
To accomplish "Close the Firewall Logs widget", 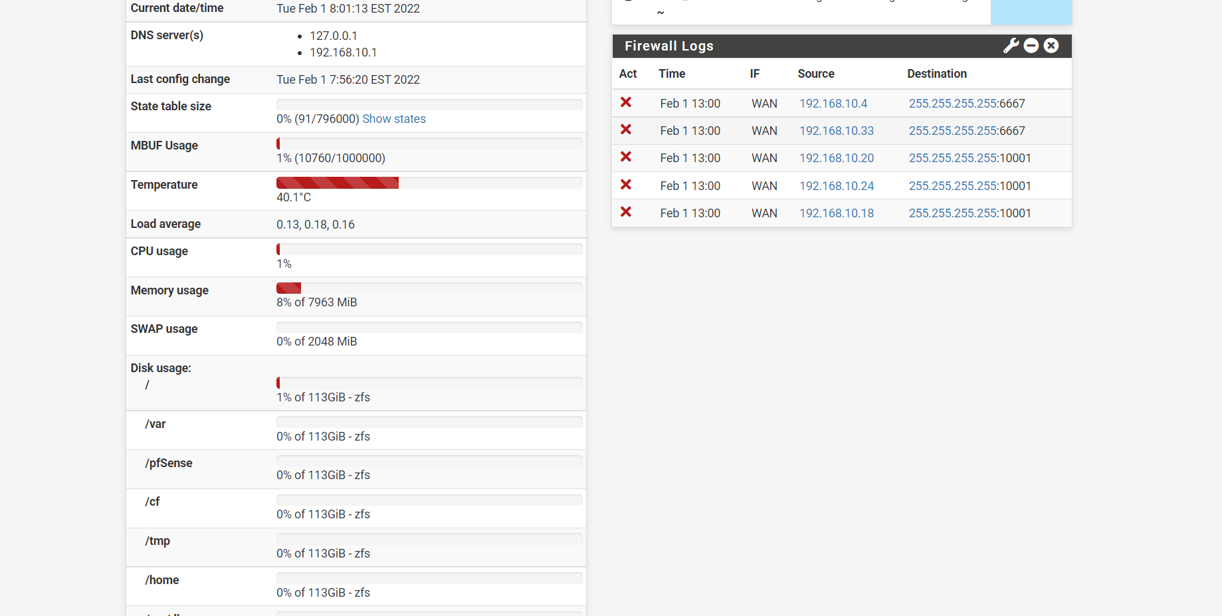I will pos(1051,46).
